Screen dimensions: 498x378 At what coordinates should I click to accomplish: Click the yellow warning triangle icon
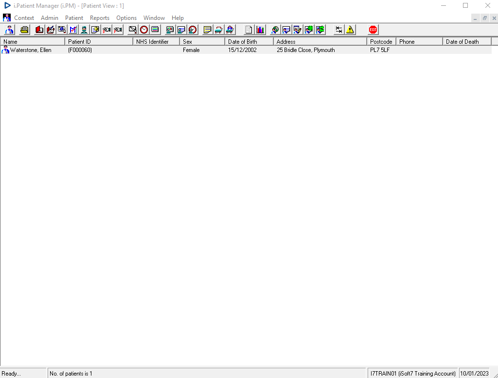[350, 30]
